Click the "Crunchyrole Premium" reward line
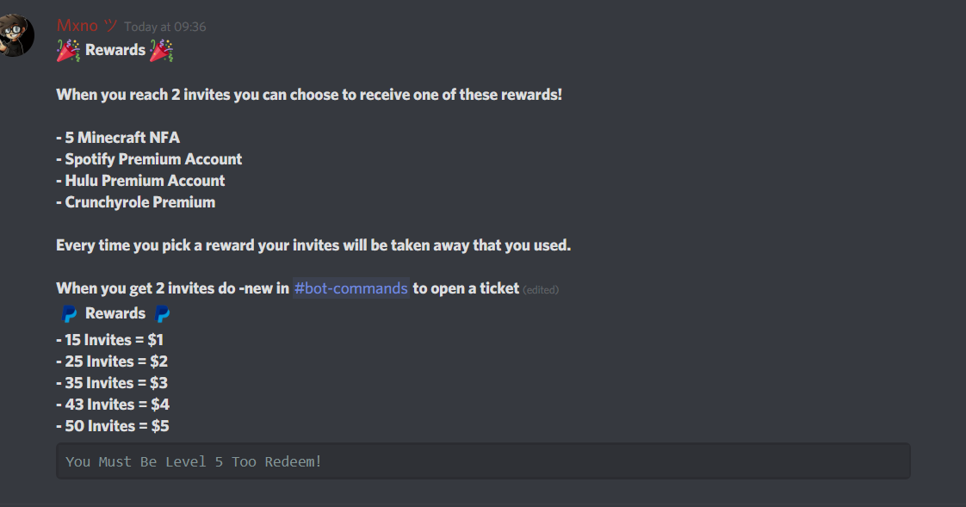Screen dimensions: 966x507 [x=136, y=202]
